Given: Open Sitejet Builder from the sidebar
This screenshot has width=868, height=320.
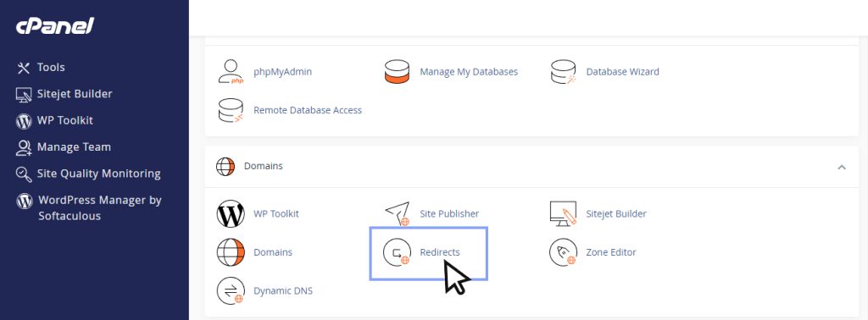Looking at the screenshot, I should (x=75, y=94).
